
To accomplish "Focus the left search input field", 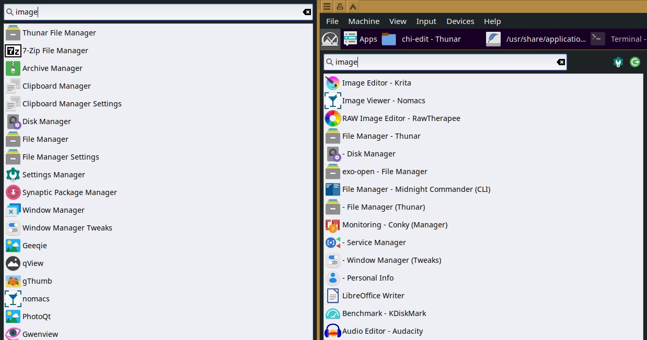I will 158,12.
